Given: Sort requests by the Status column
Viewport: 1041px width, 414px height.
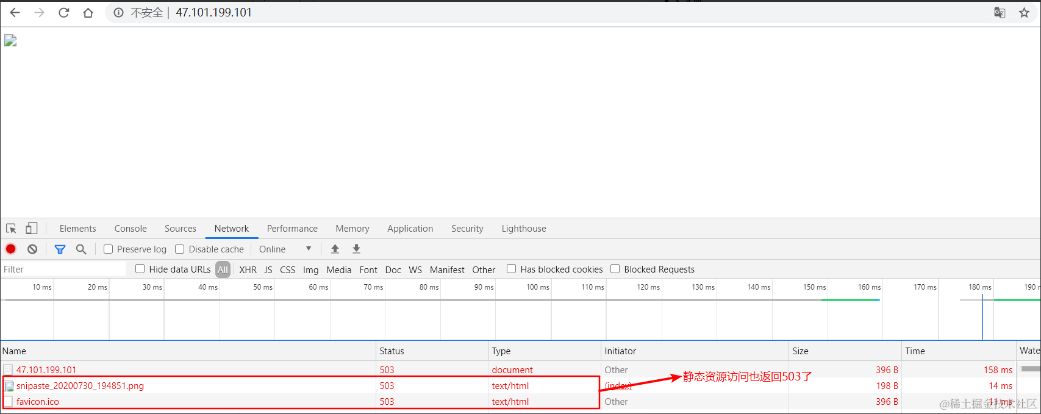Looking at the screenshot, I should [432, 351].
